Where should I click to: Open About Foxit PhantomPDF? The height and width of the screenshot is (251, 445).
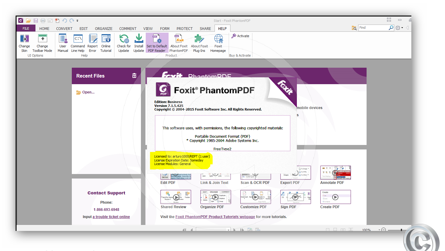179,43
